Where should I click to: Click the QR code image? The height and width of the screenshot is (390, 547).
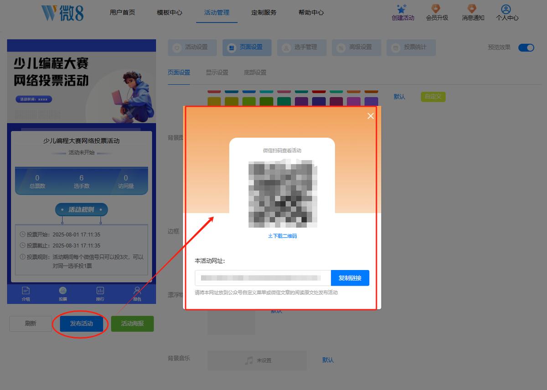[283, 193]
